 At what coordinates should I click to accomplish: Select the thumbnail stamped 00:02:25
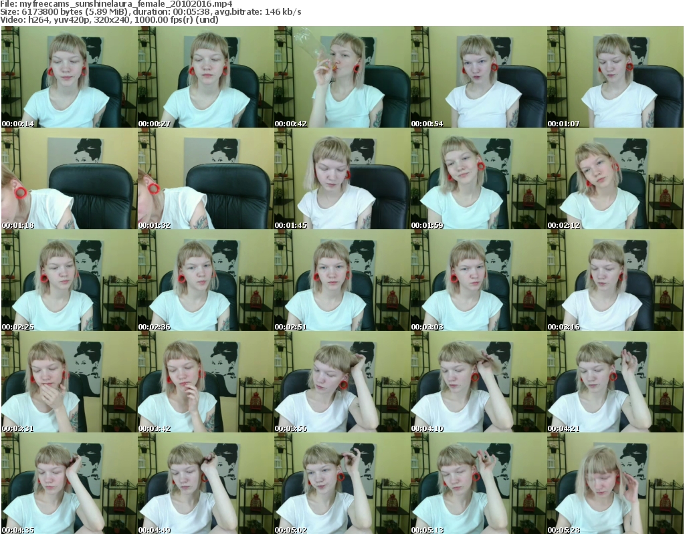click(69, 280)
